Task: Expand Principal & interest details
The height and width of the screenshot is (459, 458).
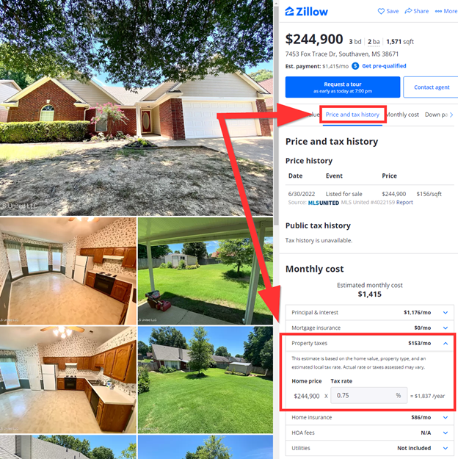Action: [445, 312]
